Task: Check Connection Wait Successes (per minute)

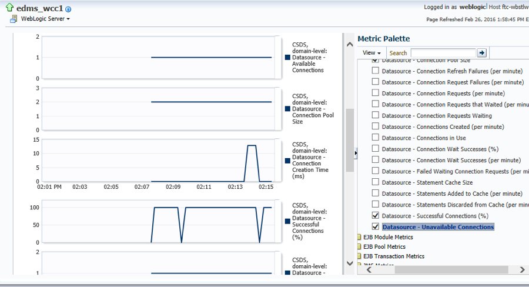Action: (x=375, y=160)
